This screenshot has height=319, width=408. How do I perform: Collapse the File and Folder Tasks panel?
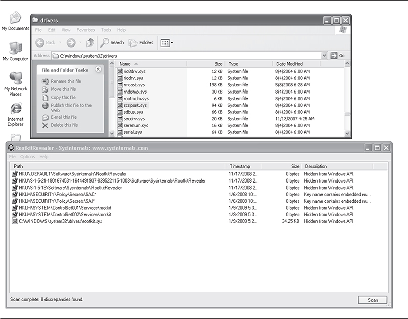[x=98, y=70]
